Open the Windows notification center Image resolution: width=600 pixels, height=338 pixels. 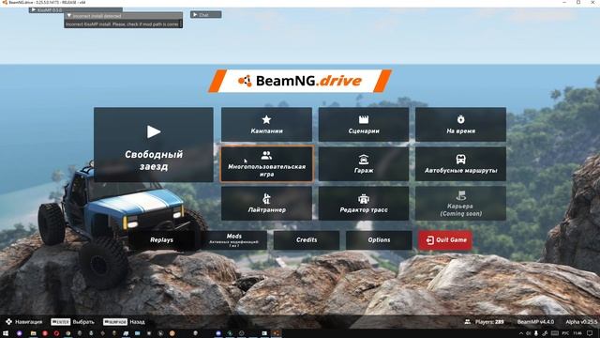pyautogui.click(x=590, y=333)
